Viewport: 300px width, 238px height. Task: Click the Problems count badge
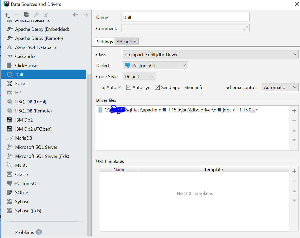[39, 232]
